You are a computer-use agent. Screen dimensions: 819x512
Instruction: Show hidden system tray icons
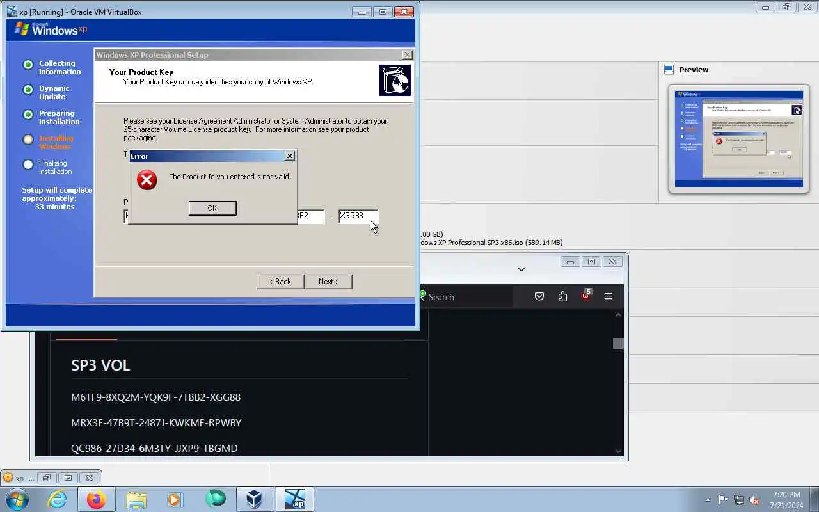pyautogui.click(x=708, y=500)
